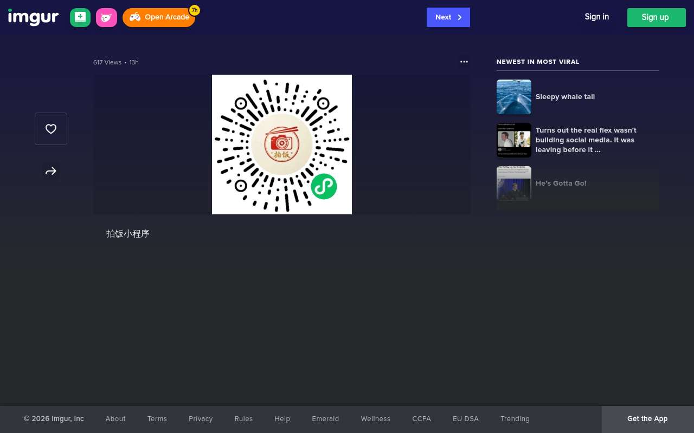The height and width of the screenshot is (433, 694).
Task: Open the Terms footer link
Action: tap(157, 419)
